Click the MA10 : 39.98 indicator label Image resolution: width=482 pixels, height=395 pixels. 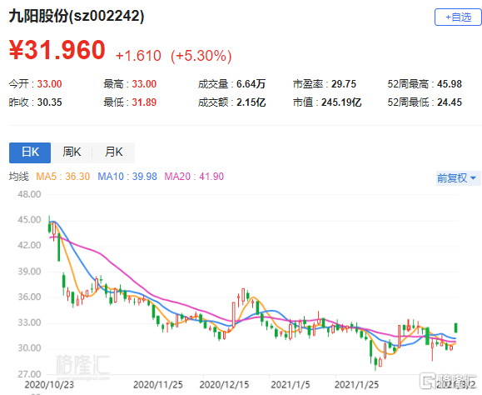point(127,177)
